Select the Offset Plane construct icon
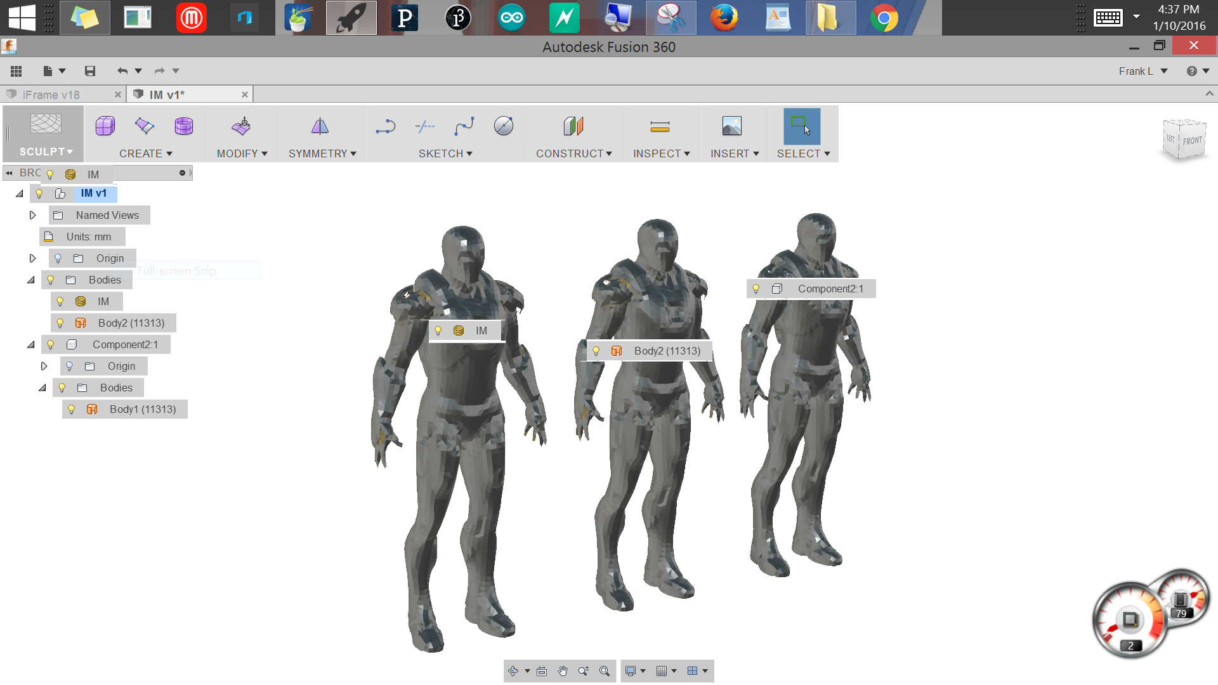The image size is (1218, 685). (x=573, y=126)
